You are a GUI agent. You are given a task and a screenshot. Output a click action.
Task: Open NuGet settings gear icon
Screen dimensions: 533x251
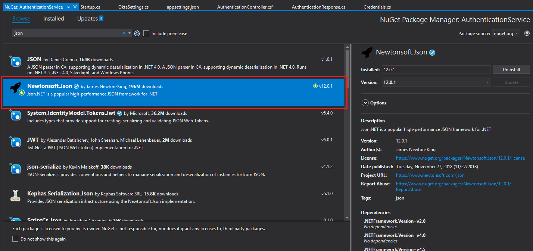coord(527,33)
